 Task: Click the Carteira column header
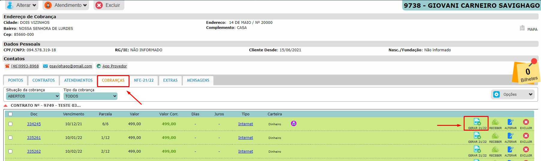(x=275, y=114)
